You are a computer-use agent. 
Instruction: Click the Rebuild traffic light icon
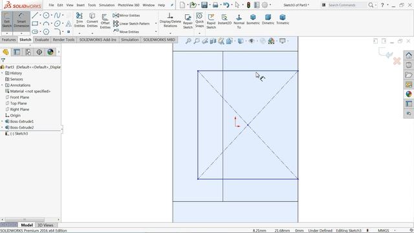248,5
